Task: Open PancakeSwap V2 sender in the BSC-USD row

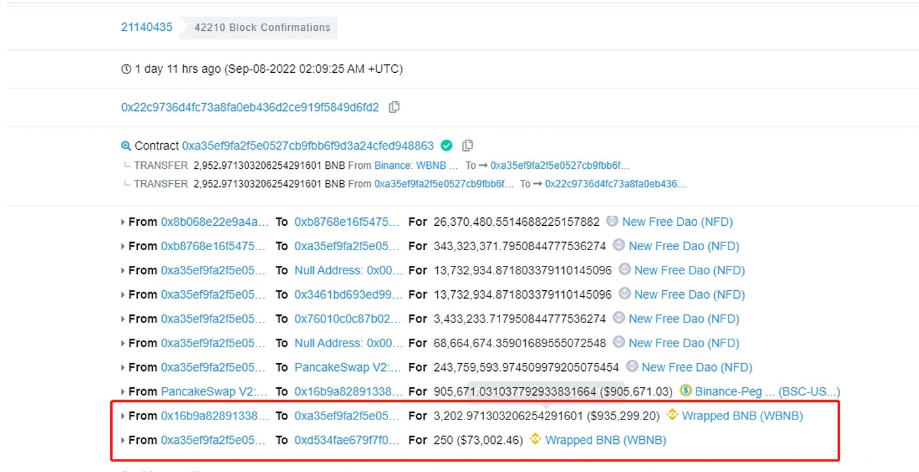Action: coord(215,392)
